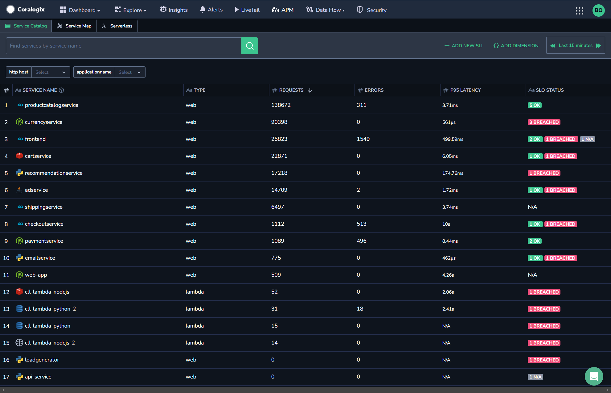This screenshot has height=393, width=611.
Task: Click the Alerts bell icon
Action: coord(203,10)
